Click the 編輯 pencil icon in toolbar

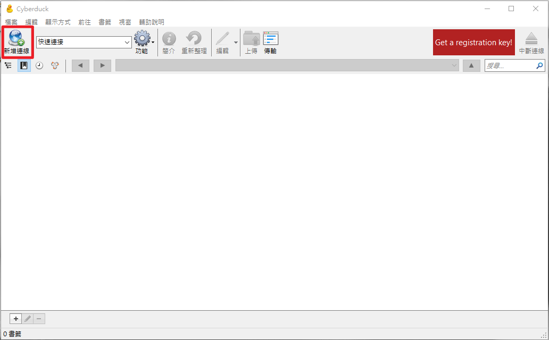tap(223, 38)
